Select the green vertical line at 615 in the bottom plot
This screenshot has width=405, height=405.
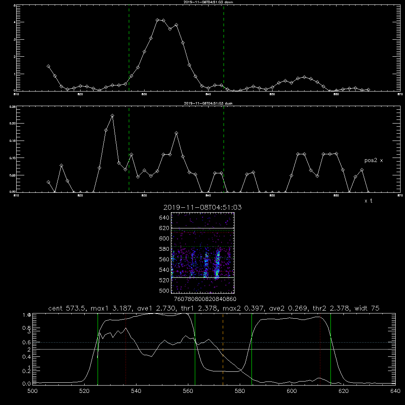[x=330, y=349]
